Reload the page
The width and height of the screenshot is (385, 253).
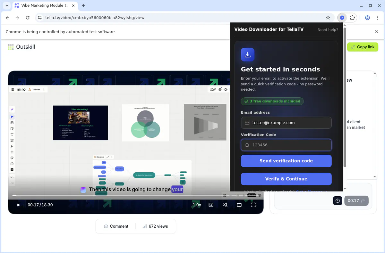point(28,18)
